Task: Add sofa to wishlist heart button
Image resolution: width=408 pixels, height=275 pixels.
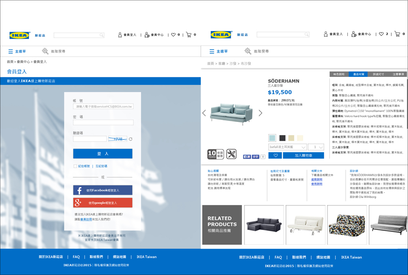Action: (x=275, y=155)
